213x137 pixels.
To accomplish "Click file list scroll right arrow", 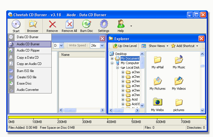I will click(x=102, y=110).
